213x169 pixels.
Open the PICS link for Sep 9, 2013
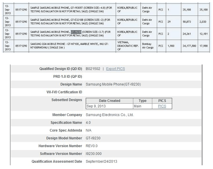click(162, 106)
